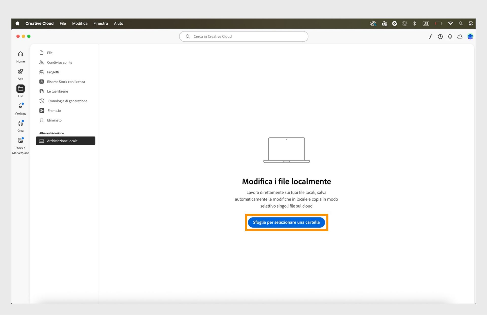The width and height of the screenshot is (487, 315).
Task: Open Condiviso con te
Action: pos(65,62)
